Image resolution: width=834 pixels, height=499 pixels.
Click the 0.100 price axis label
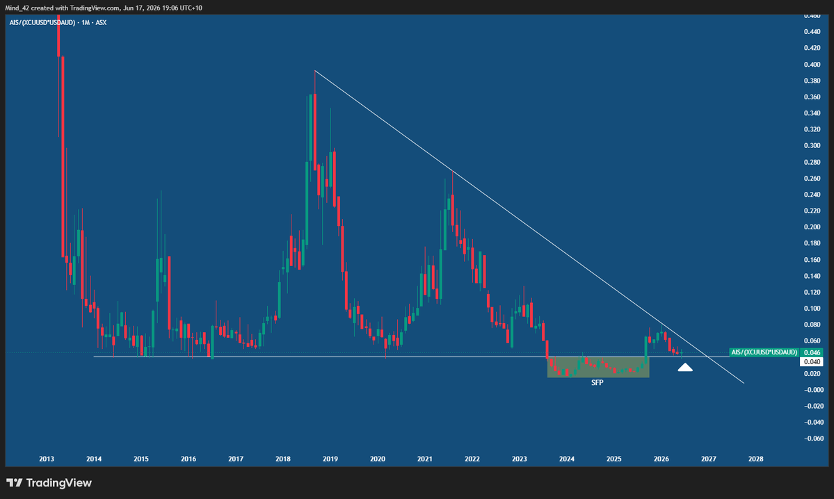pyautogui.click(x=812, y=309)
